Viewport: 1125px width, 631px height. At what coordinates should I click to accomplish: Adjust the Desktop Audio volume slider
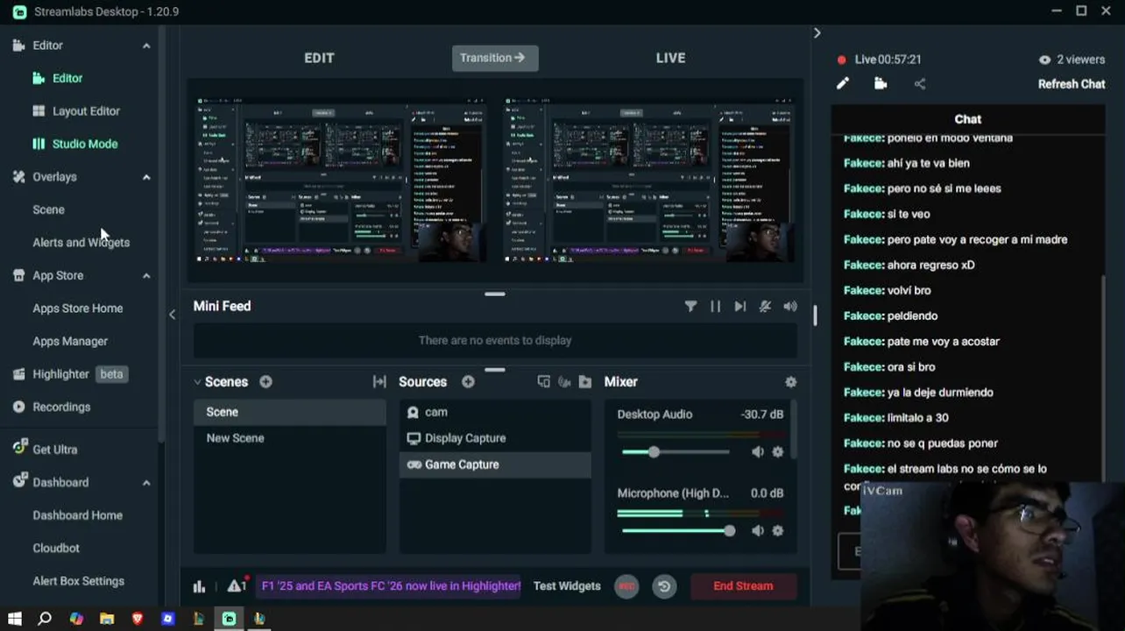676,452
